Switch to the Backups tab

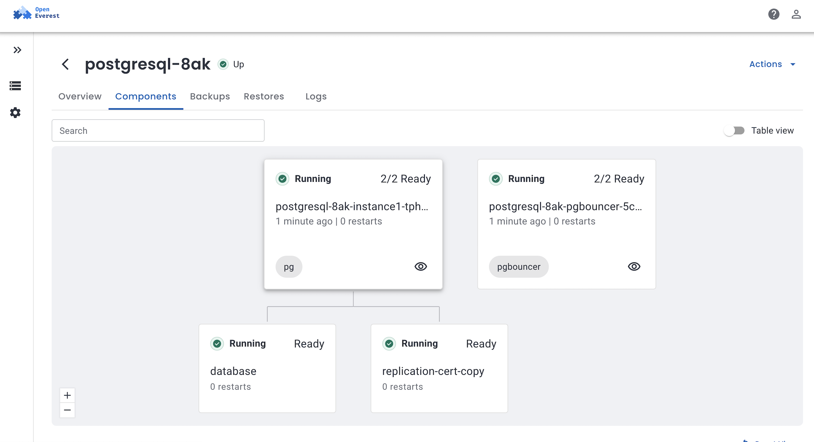pyautogui.click(x=210, y=96)
